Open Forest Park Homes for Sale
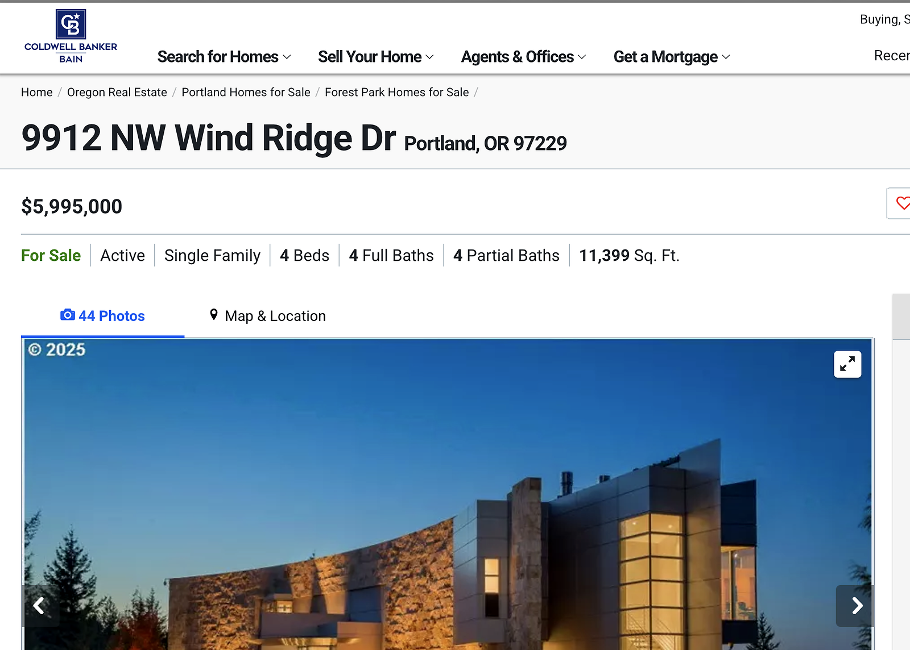 [x=396, y=92]
